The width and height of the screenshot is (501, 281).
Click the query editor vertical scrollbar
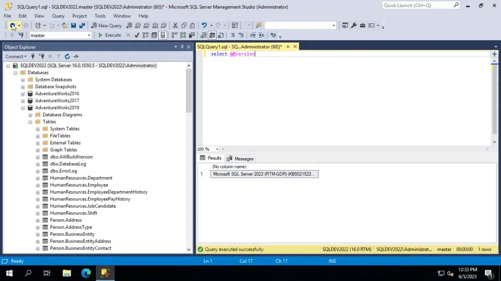[x=494, y=101]
